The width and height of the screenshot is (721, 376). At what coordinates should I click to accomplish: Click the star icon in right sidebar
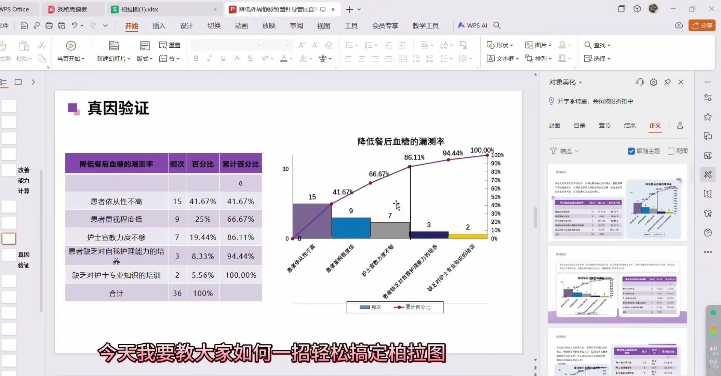pos(708,117)
